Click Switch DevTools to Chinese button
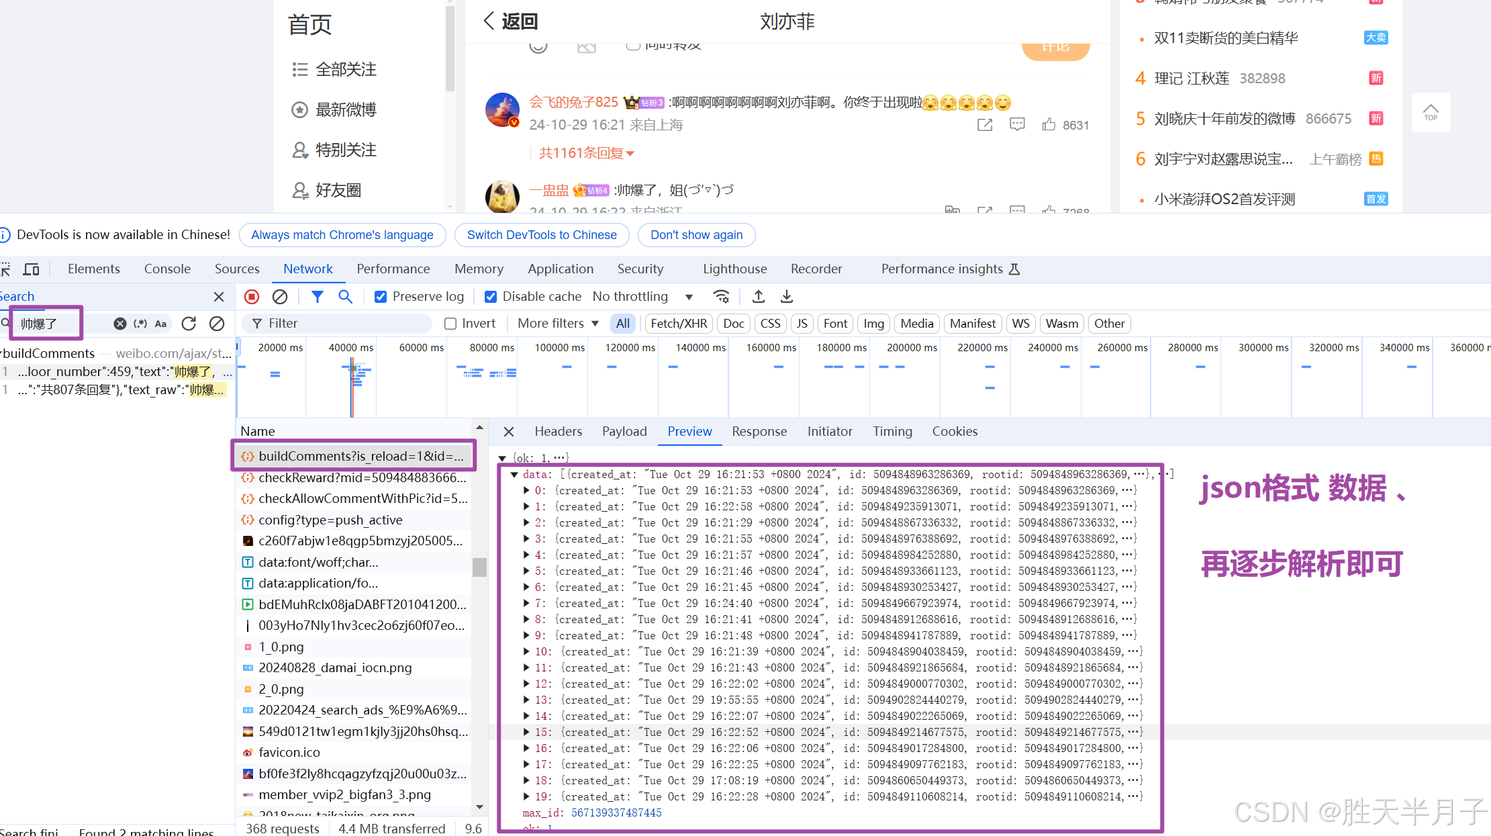 pos(541,235)
